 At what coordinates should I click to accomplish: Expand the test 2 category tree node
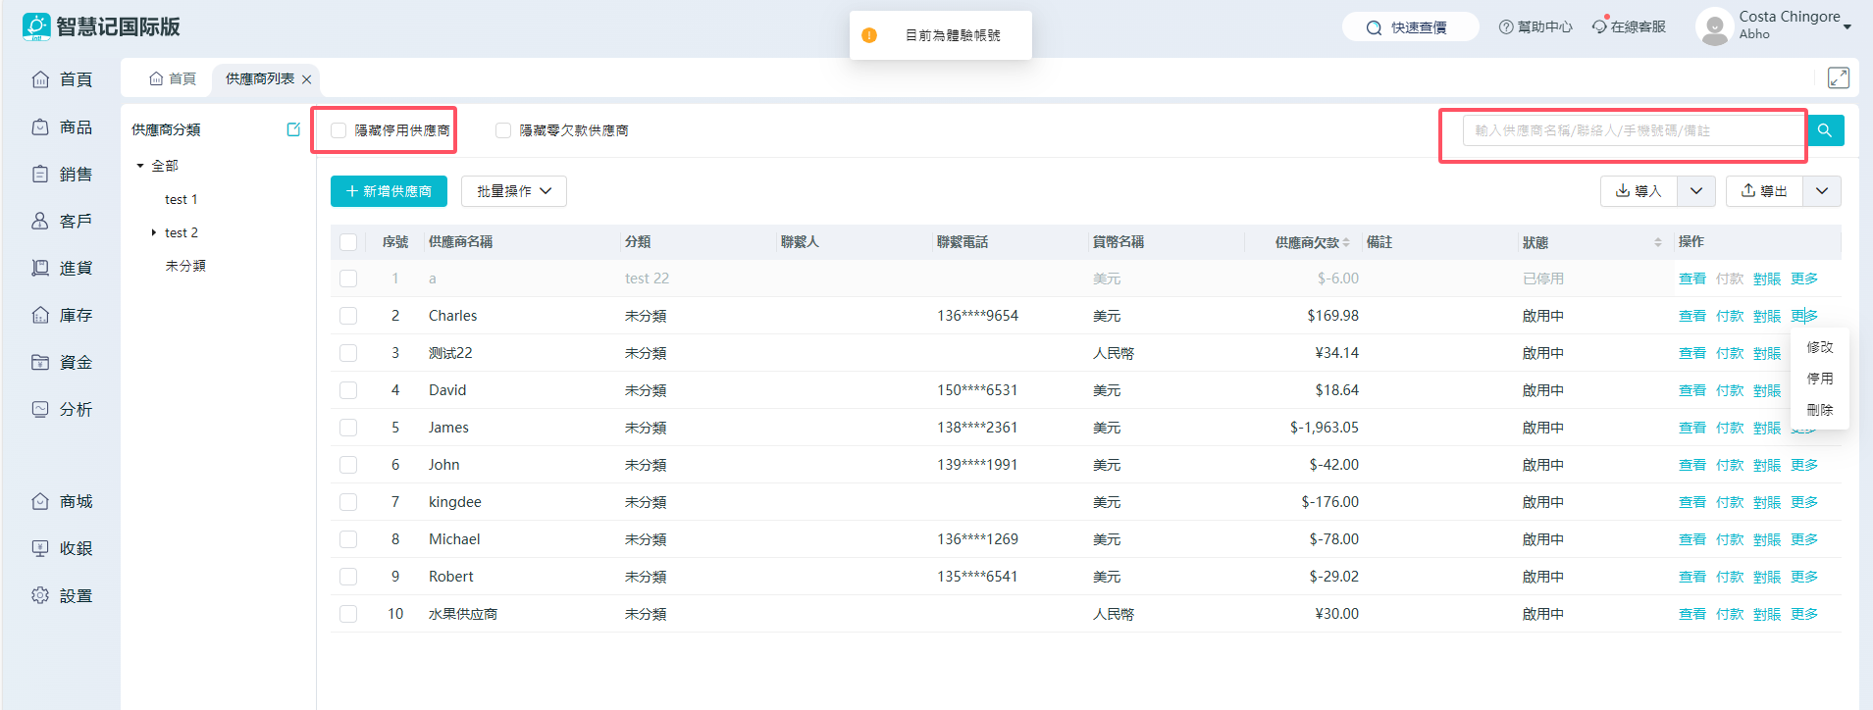(154, 232)
